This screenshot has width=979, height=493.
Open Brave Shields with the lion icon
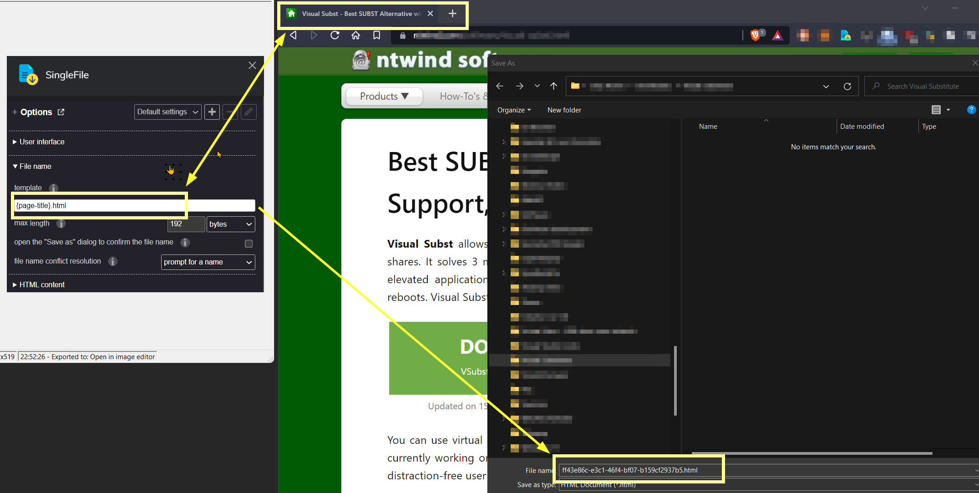tap(756, 35)
